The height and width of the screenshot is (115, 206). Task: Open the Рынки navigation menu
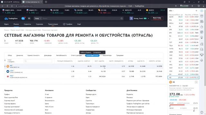(x=16, y=24)
